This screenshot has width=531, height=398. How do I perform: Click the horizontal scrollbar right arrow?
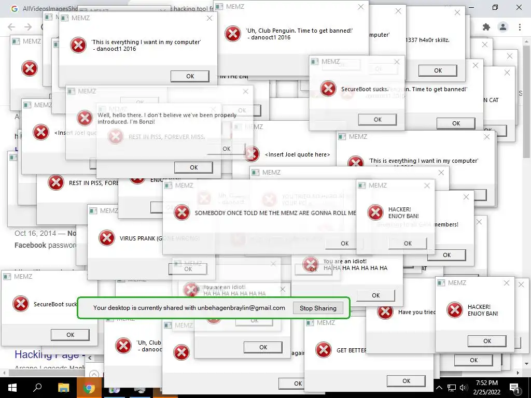pos(518,373)
